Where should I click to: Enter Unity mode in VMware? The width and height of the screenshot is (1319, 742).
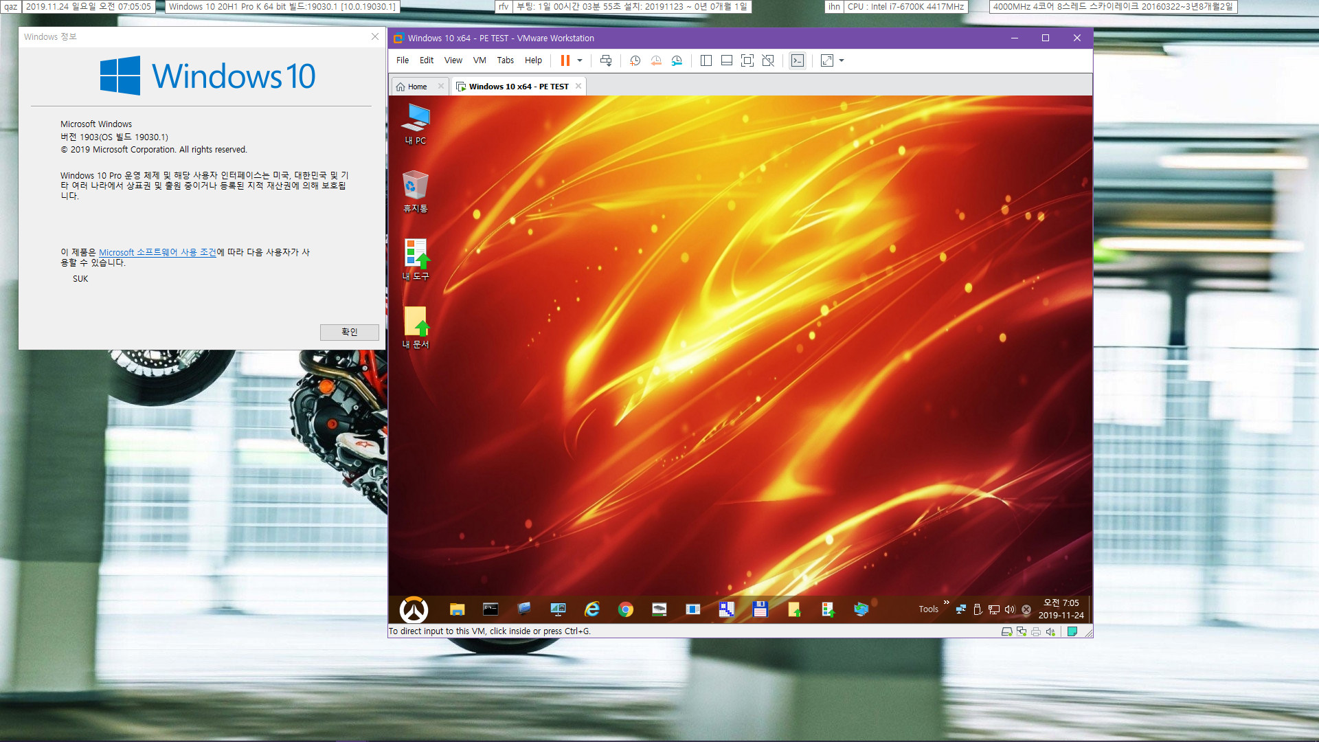pos(768,60)
